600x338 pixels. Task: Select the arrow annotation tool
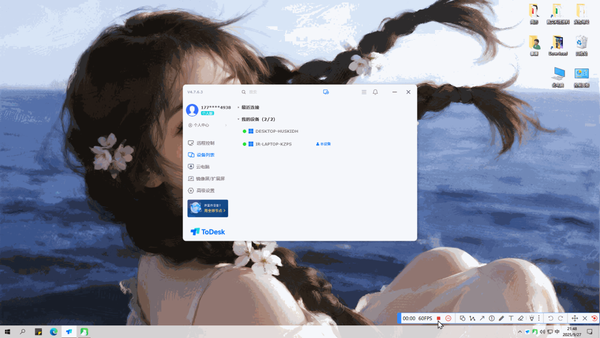tap(482, 318)
